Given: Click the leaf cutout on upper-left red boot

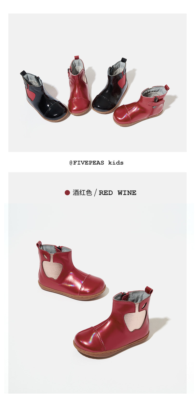Looking at the screenshot, I should [x=45, y=257].
